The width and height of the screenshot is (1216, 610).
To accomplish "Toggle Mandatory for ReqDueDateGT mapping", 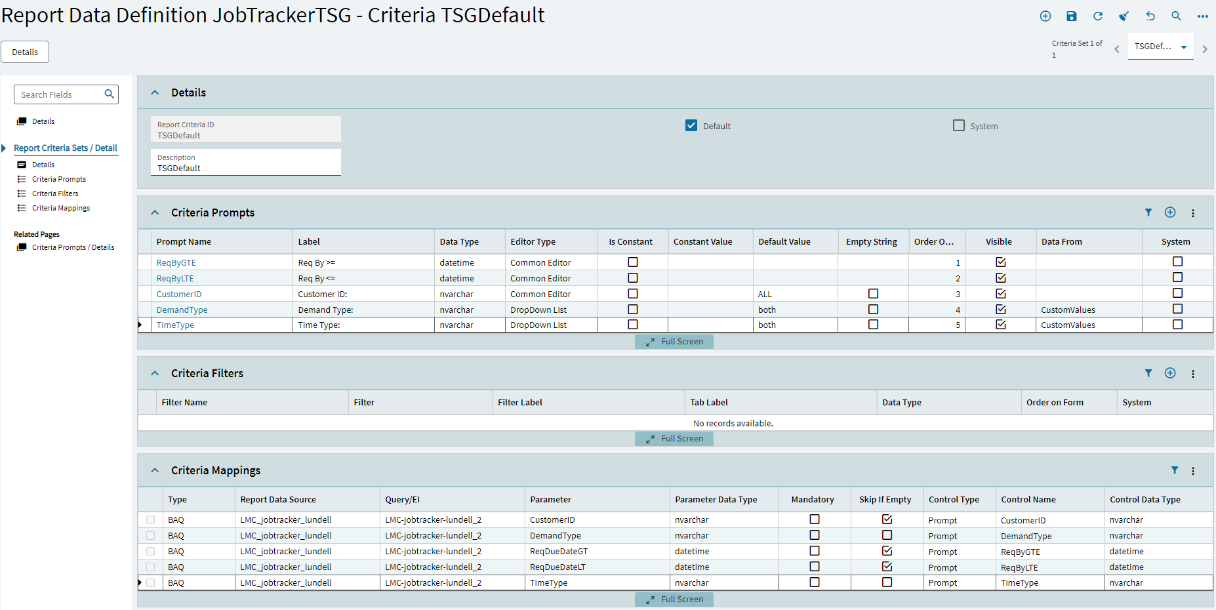I will click(x=815, y=551).
